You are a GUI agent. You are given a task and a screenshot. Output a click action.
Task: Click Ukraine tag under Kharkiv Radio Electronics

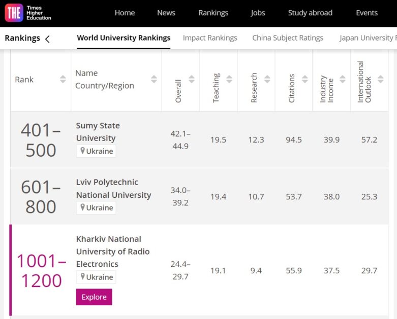pos(96,277)
